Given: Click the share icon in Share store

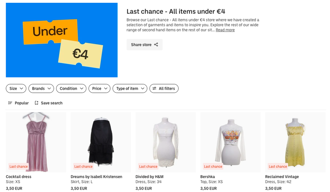Looking at the screenshot, I should (156, 45).
